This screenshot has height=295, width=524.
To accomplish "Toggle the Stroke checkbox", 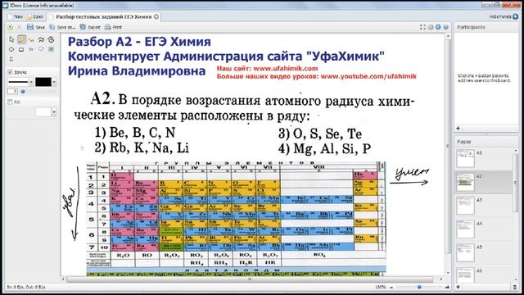I will click(x=10, y=72).
